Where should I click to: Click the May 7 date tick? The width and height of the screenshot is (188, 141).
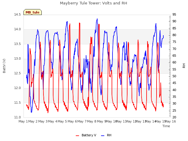click(82, 121)
